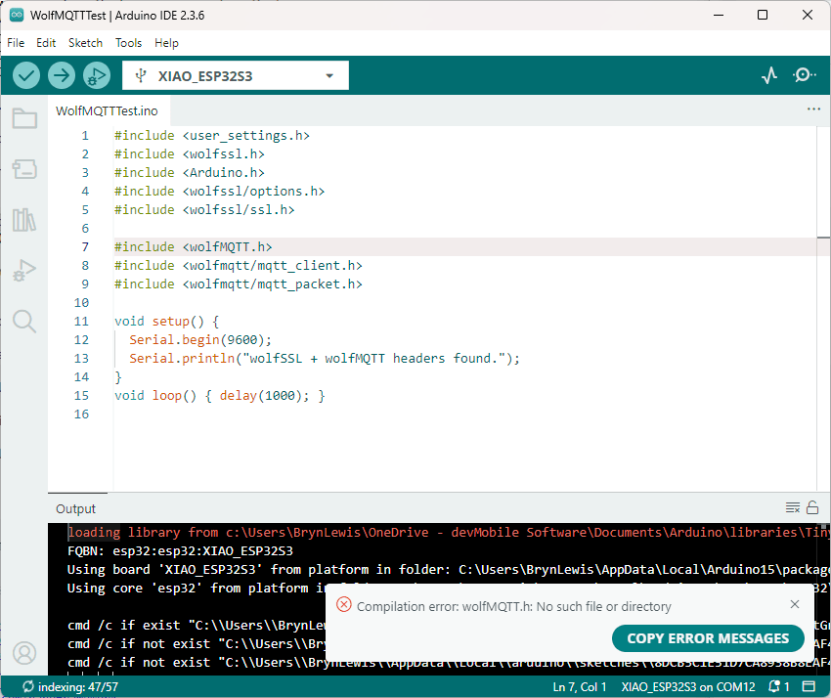
Task: Open the editor tab more options menu
Action: [x=813, y=110]
